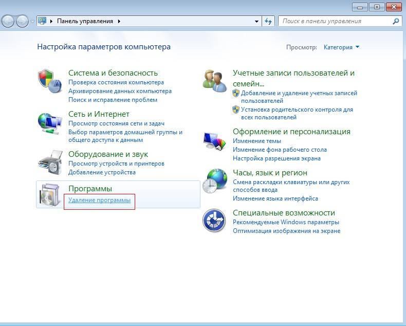
Task: Click Установка родительского контроля для всех пользователей
Action: pos(297,114)
